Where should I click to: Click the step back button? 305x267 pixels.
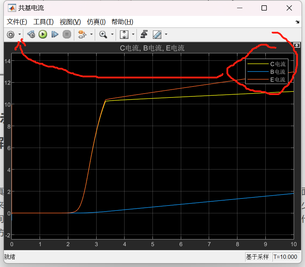pyautogui.click(x=31, y=34)
